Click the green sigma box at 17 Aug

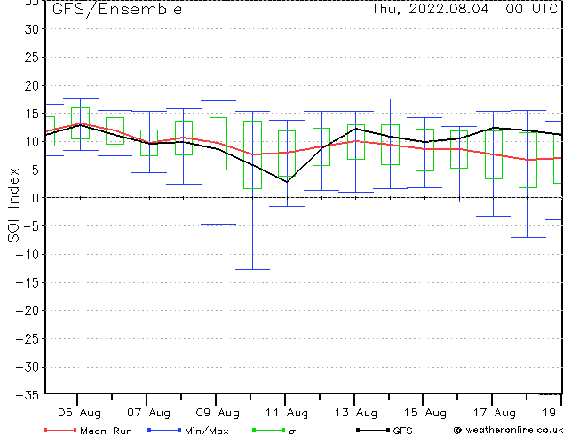[494, 154]
